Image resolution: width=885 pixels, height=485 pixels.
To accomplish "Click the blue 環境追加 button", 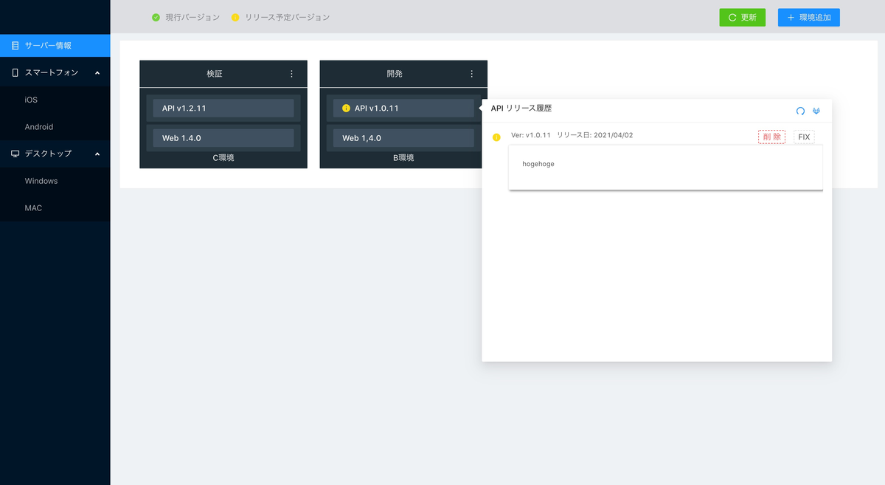I will click(809, 17).
